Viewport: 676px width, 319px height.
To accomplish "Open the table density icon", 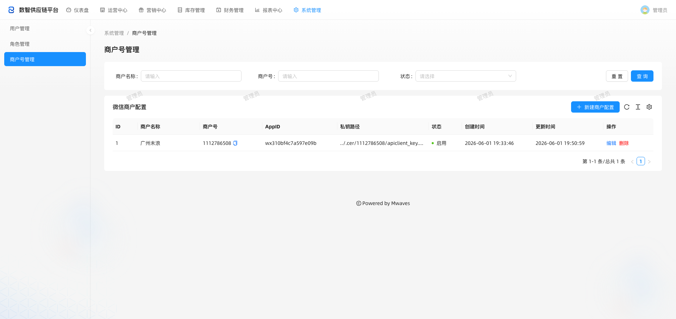I will pos(638,107).
